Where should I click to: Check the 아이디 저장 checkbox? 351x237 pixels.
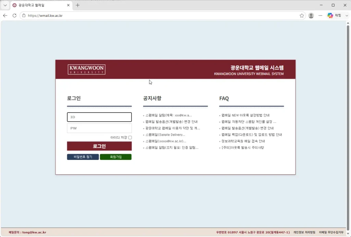tap(130, 137)
